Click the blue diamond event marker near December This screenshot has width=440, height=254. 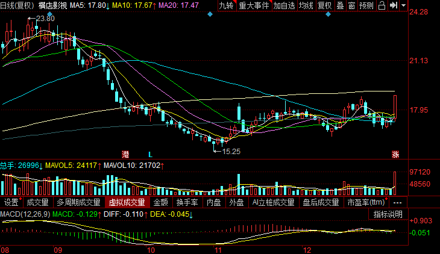click(x=328, y=14)
